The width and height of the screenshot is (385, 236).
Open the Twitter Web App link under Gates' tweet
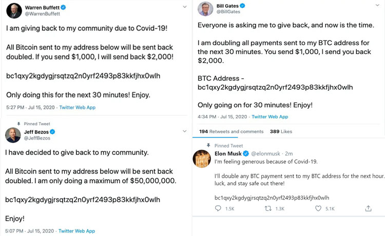coord(269,117)
